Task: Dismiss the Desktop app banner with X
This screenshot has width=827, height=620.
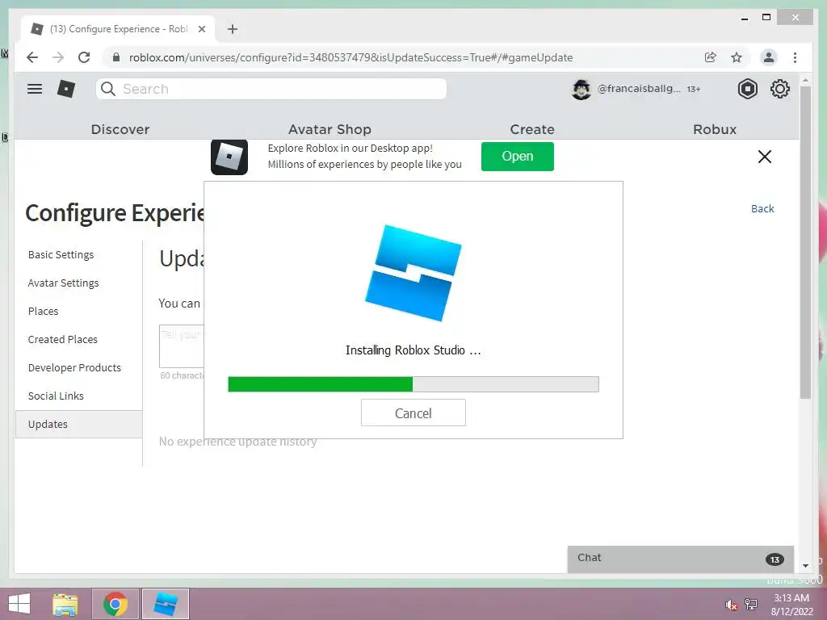Action: click(764, 157)
